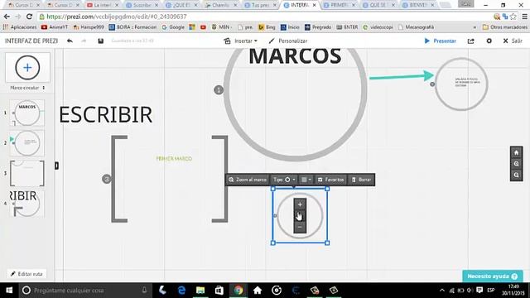
Task: Click Favoritos in the frame toolbar
Action: tap(331, 180)
